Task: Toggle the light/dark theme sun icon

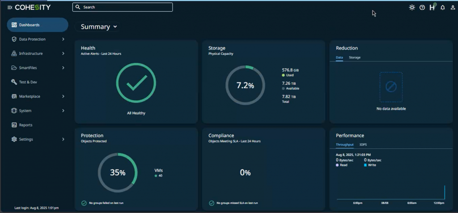Action: point(411,8)
